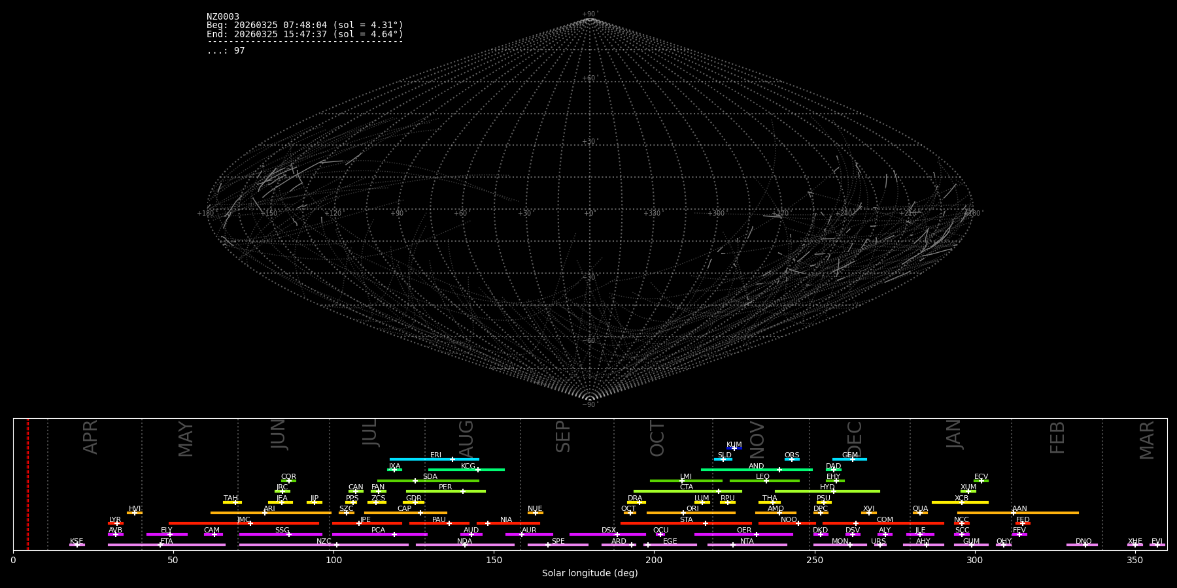
Task: Click the NUE shower label
Action: [x=535, y=509]
